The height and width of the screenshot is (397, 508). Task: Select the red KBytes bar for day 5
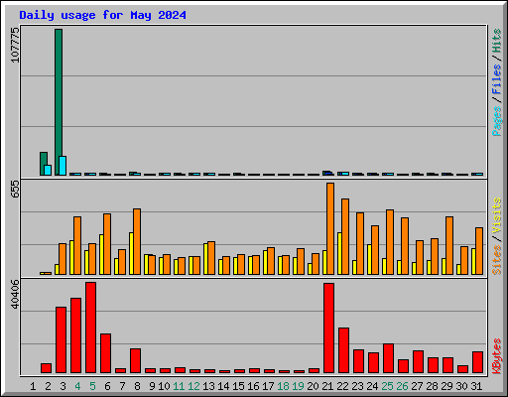point(91,328)
